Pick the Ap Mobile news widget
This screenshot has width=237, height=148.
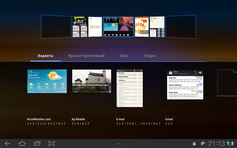click(x=92, y=81)
